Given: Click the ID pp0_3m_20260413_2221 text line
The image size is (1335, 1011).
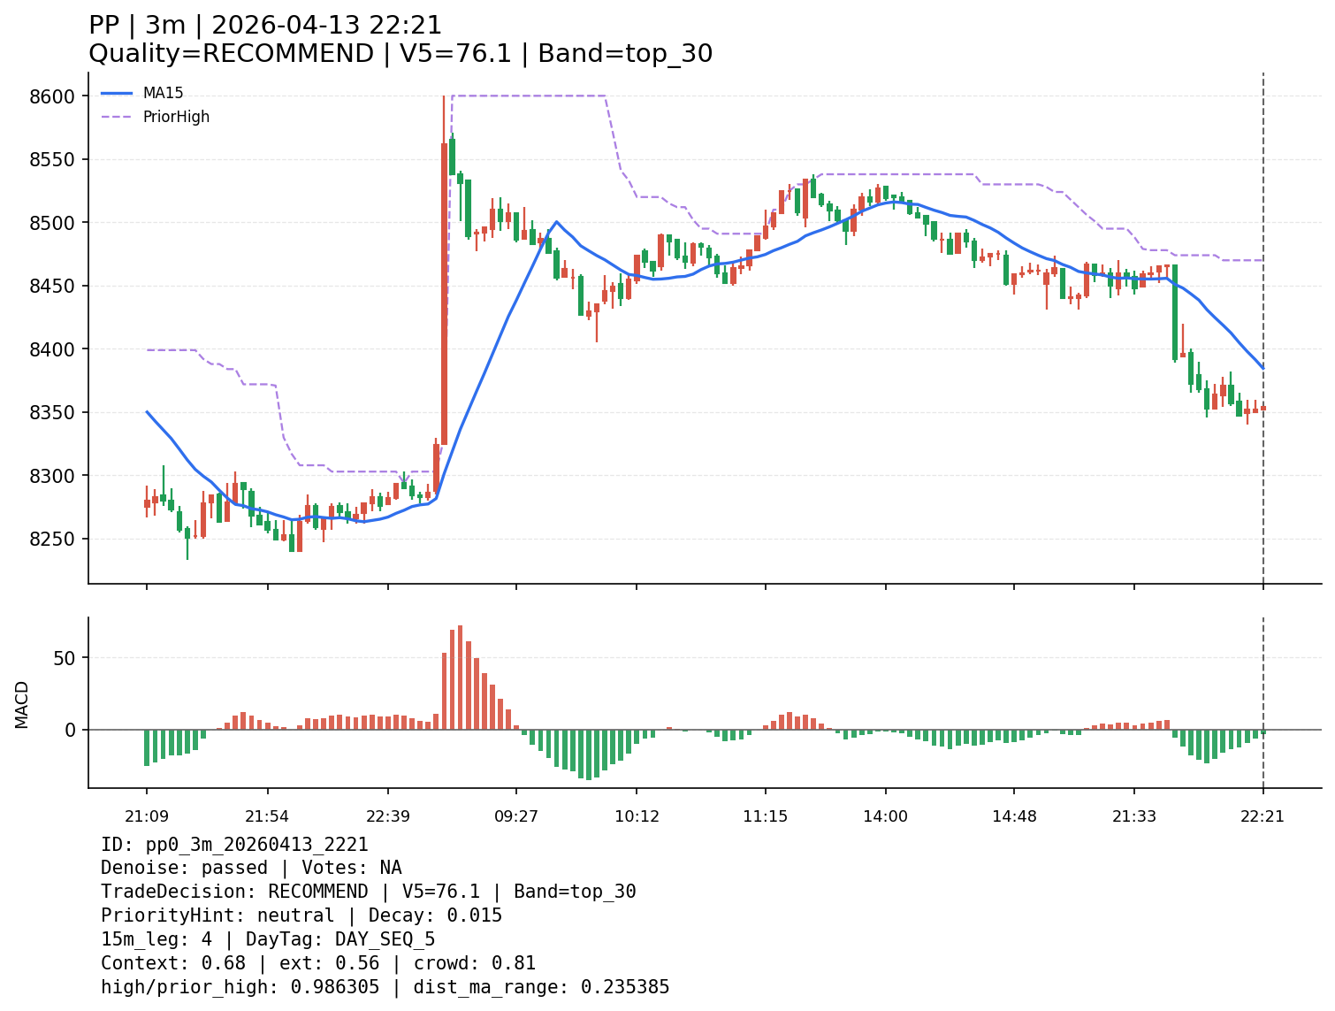Looking at the screenshot, I should pyautogui.click(x=234, y=845).
